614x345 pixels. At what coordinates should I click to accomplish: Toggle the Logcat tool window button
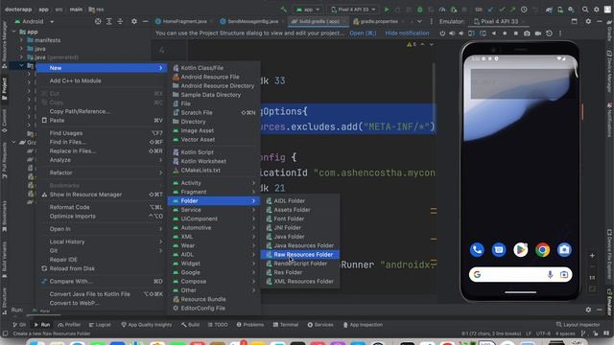click(100, 325)
